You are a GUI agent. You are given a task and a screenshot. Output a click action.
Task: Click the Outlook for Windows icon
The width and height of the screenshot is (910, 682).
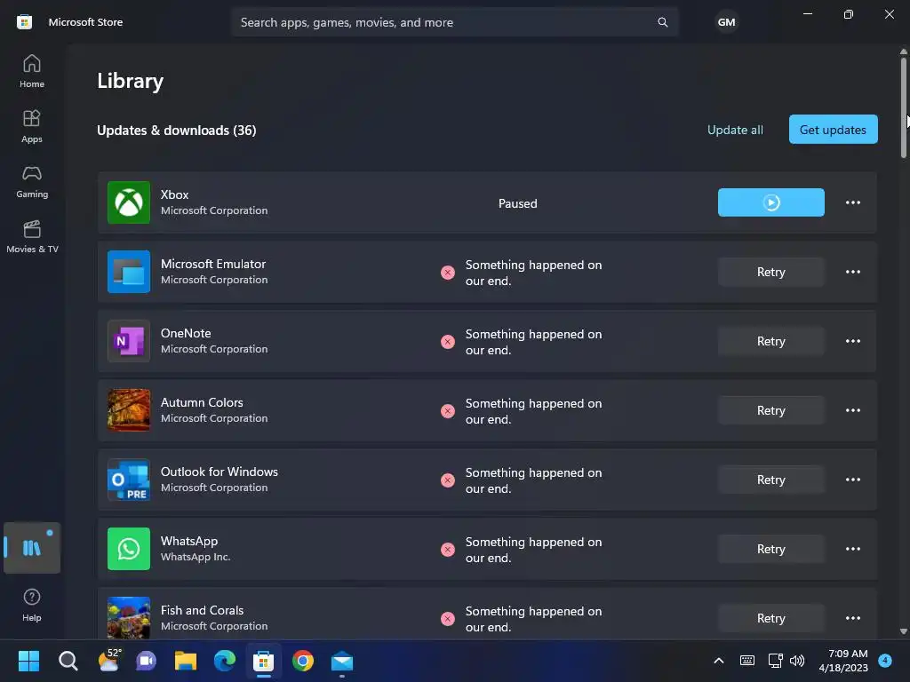pyautogui.click(x=129, y=480)
